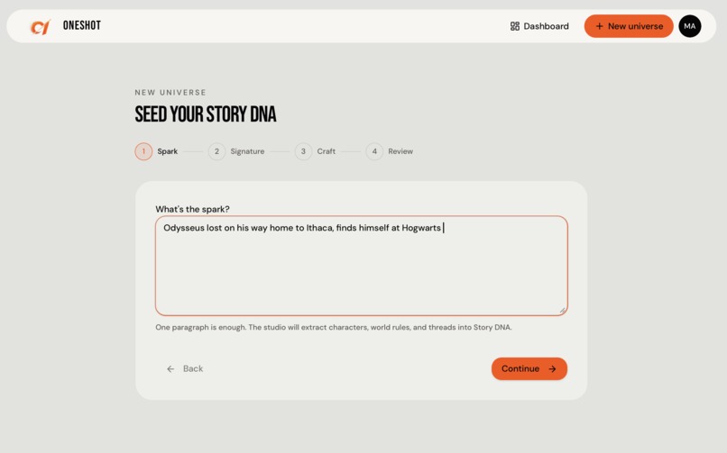Click the textarea resize handle corner
The width and height of the screenshot is (727, 453).
[x=562, y=311]
